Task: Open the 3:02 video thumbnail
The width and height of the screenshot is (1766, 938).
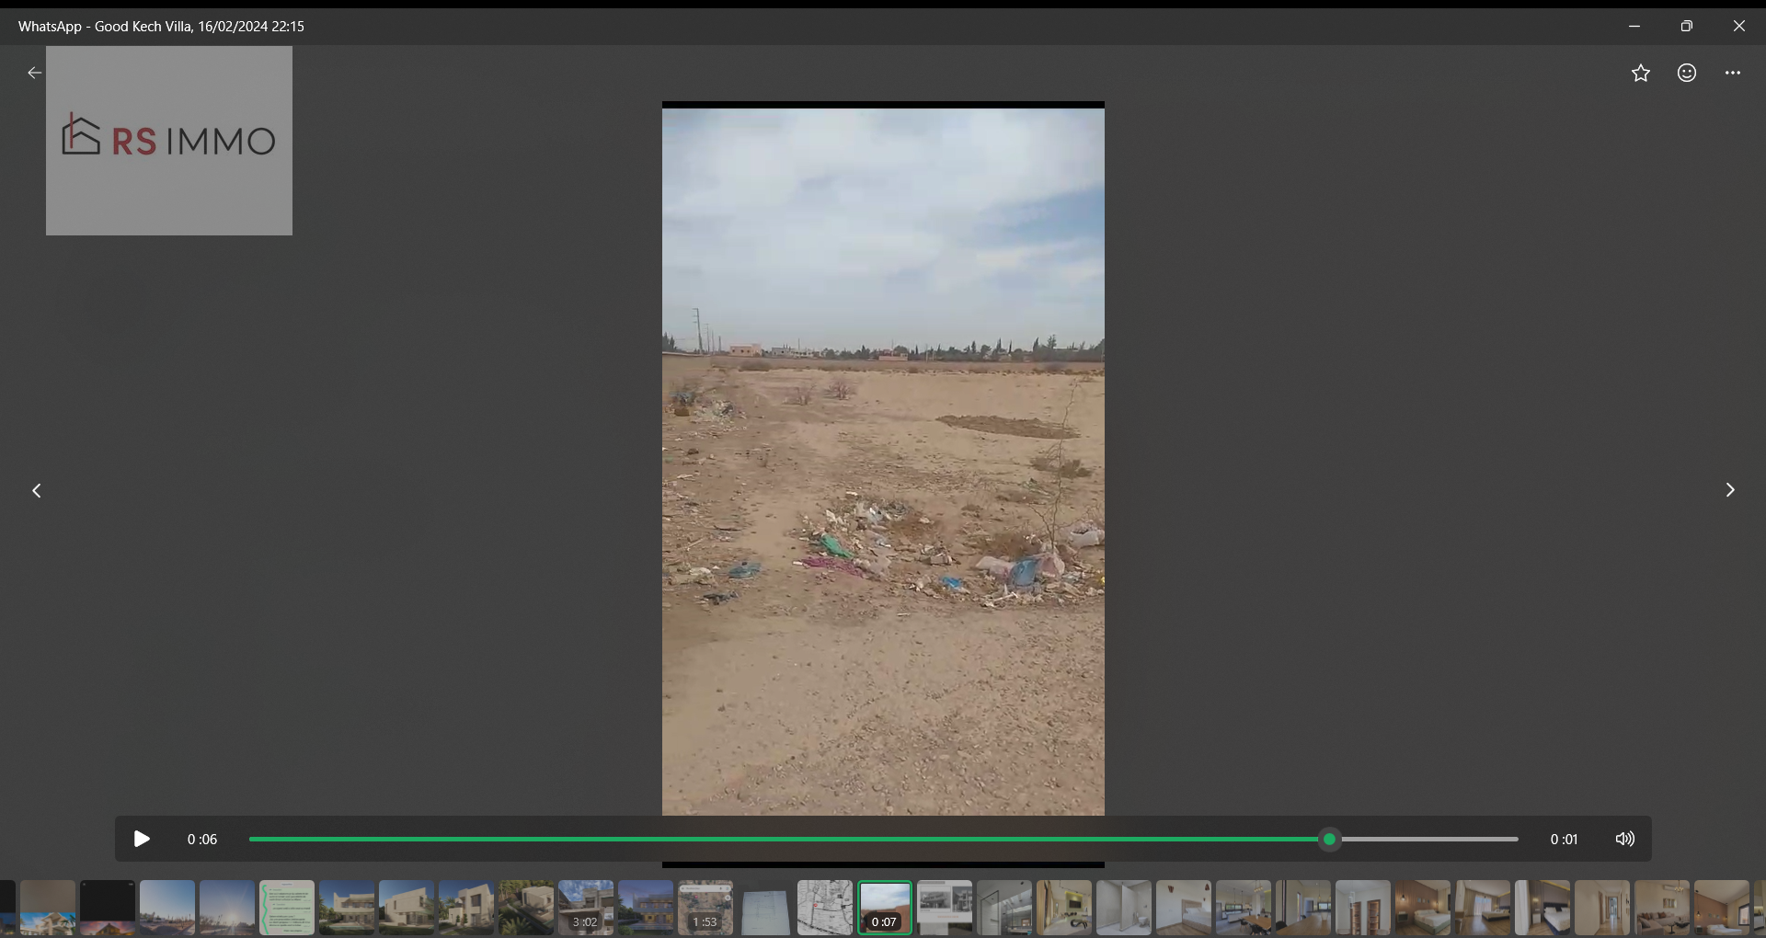Action: pyautogui.click(x=586, y=908)
